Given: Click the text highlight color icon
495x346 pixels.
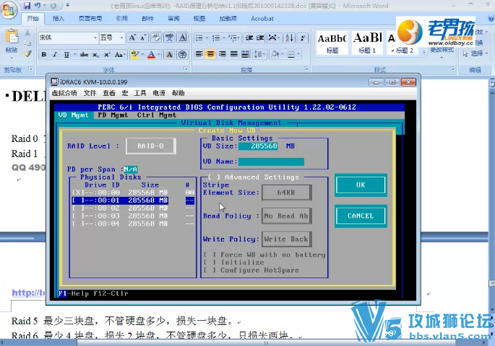Looking at the screenshot, I should click(135, 55).
